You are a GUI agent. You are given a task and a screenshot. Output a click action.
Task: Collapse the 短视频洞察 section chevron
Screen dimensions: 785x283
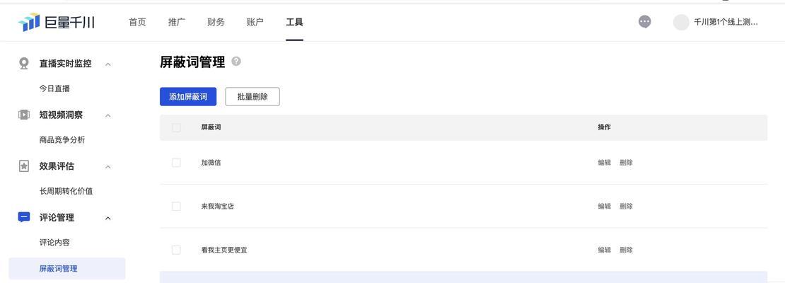point(108,115)
